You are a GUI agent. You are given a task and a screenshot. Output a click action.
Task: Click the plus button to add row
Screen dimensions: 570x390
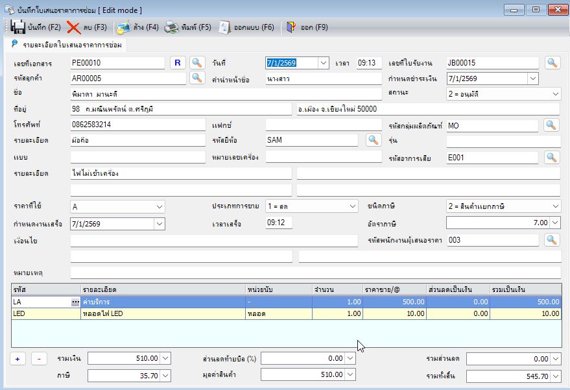[18, 359]
